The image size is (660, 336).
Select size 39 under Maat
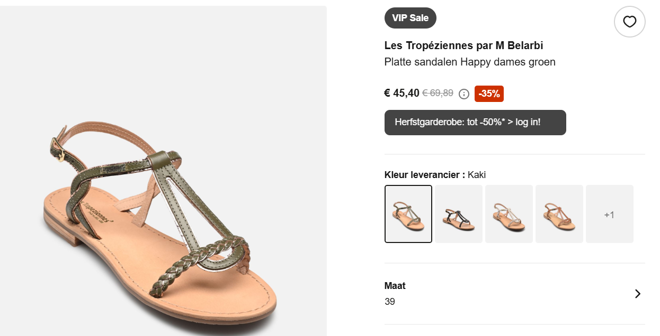[390, 302]
